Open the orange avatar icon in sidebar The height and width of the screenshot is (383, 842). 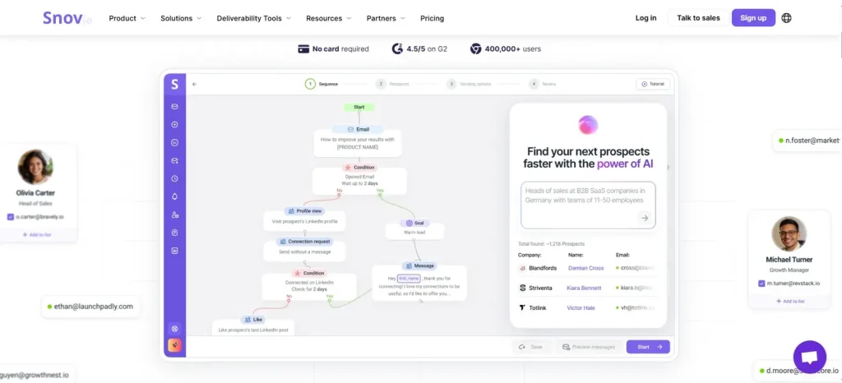coord(174,346)
